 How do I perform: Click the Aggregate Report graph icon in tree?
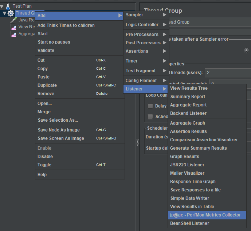pyautogui.click(x=14, y=34)
